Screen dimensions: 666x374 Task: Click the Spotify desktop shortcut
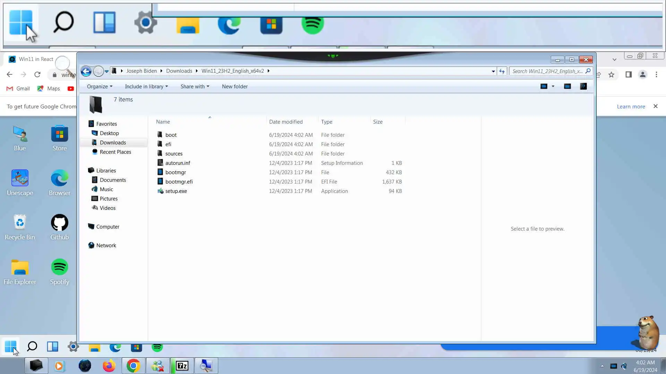coord(59,272)
